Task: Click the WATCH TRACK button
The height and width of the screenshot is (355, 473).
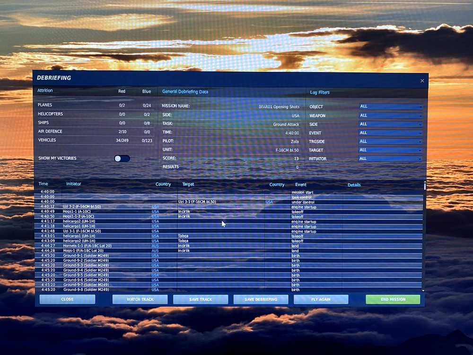Action: tap(140, 299)
